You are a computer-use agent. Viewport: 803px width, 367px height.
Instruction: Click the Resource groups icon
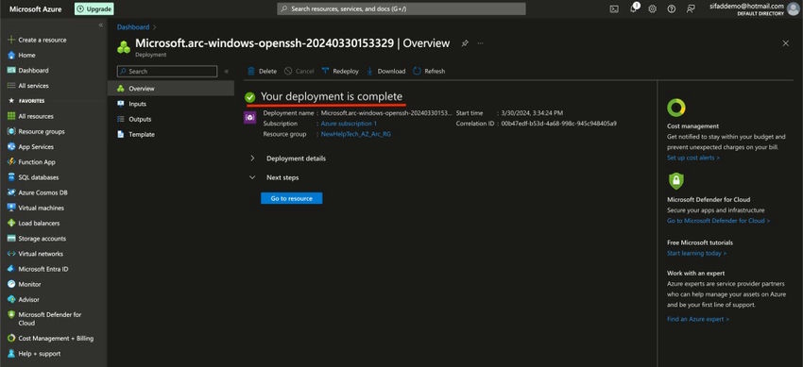[11, 131]
